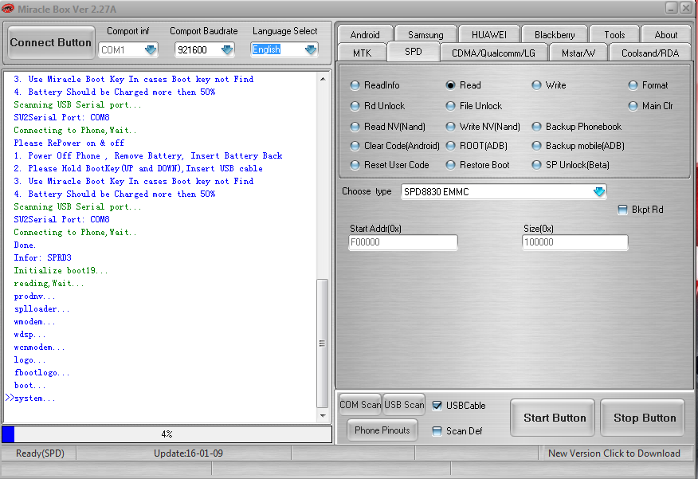Minimize the Miracle Box window
This screenshot has height=479, width=698.
pyautogui.click(x=671, y=8)
